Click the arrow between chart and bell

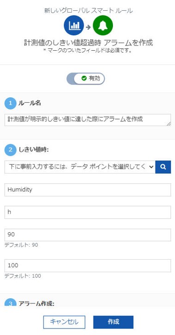(x=88, y=27)
